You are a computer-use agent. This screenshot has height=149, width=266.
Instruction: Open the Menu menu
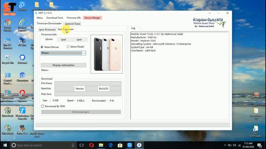(x=40, y=18)
